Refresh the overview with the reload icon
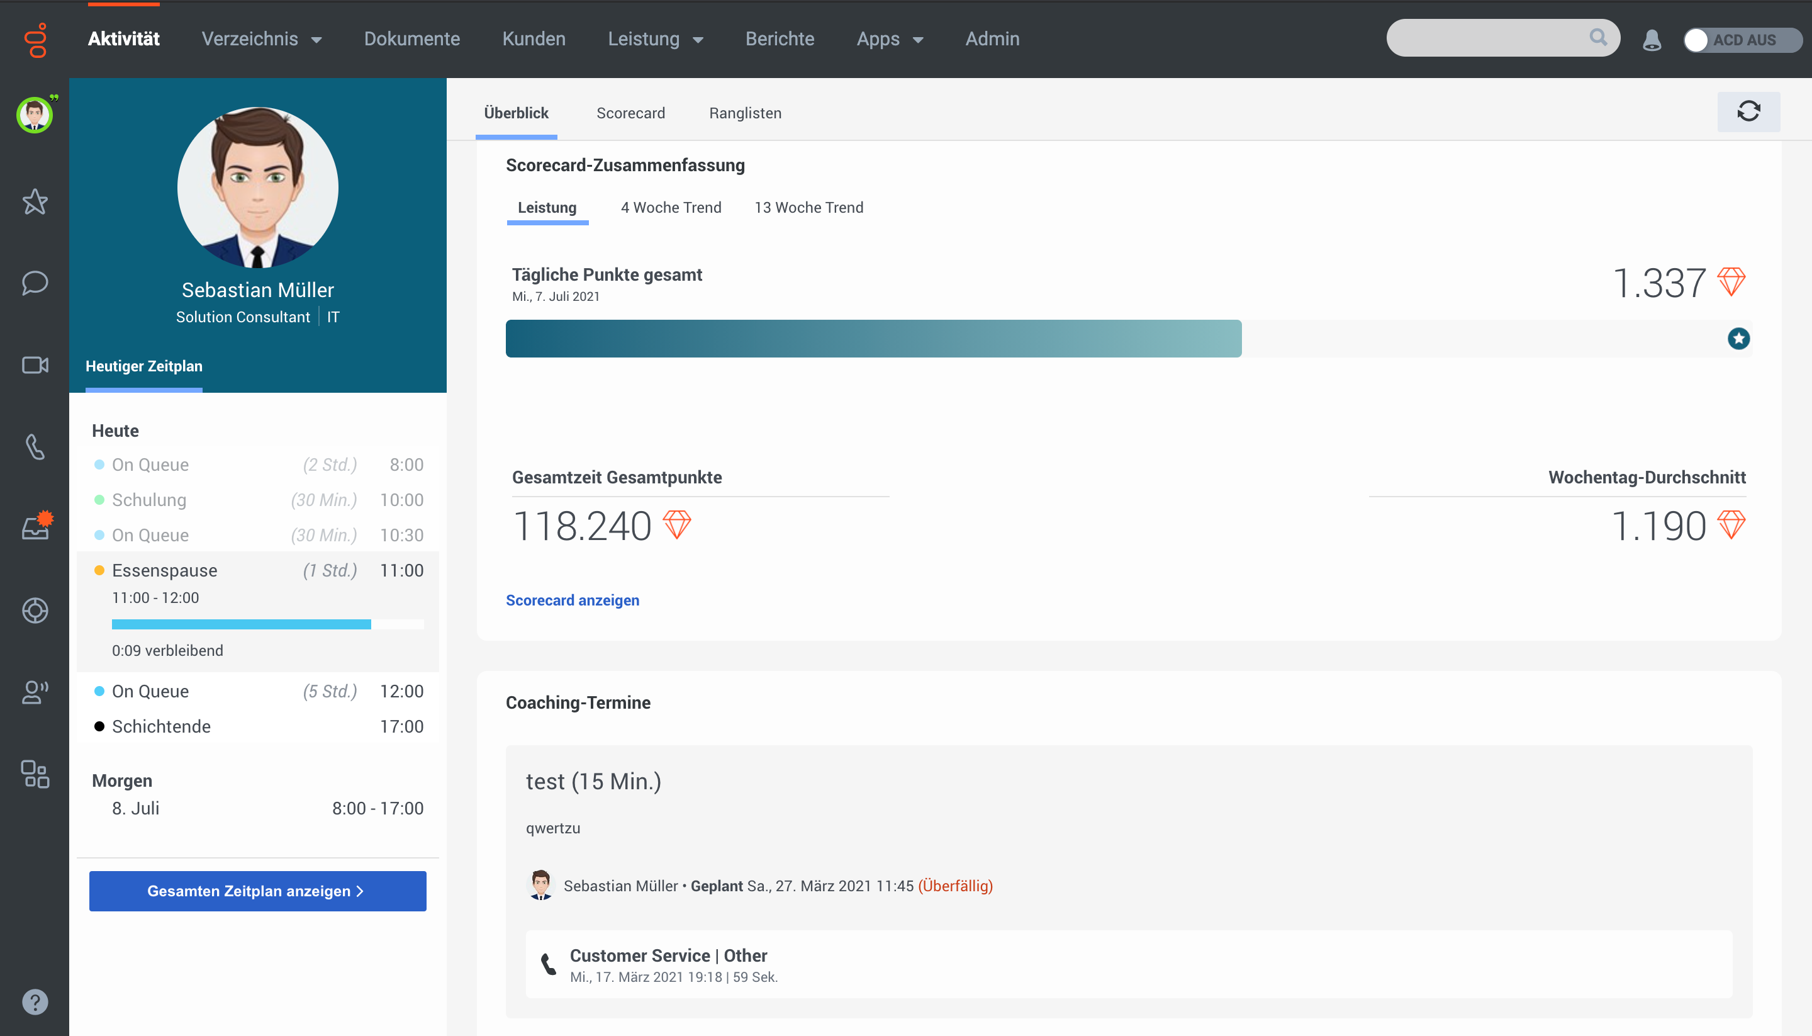The height and width of the screenshot is (1036, 1812). point(1748,111)
